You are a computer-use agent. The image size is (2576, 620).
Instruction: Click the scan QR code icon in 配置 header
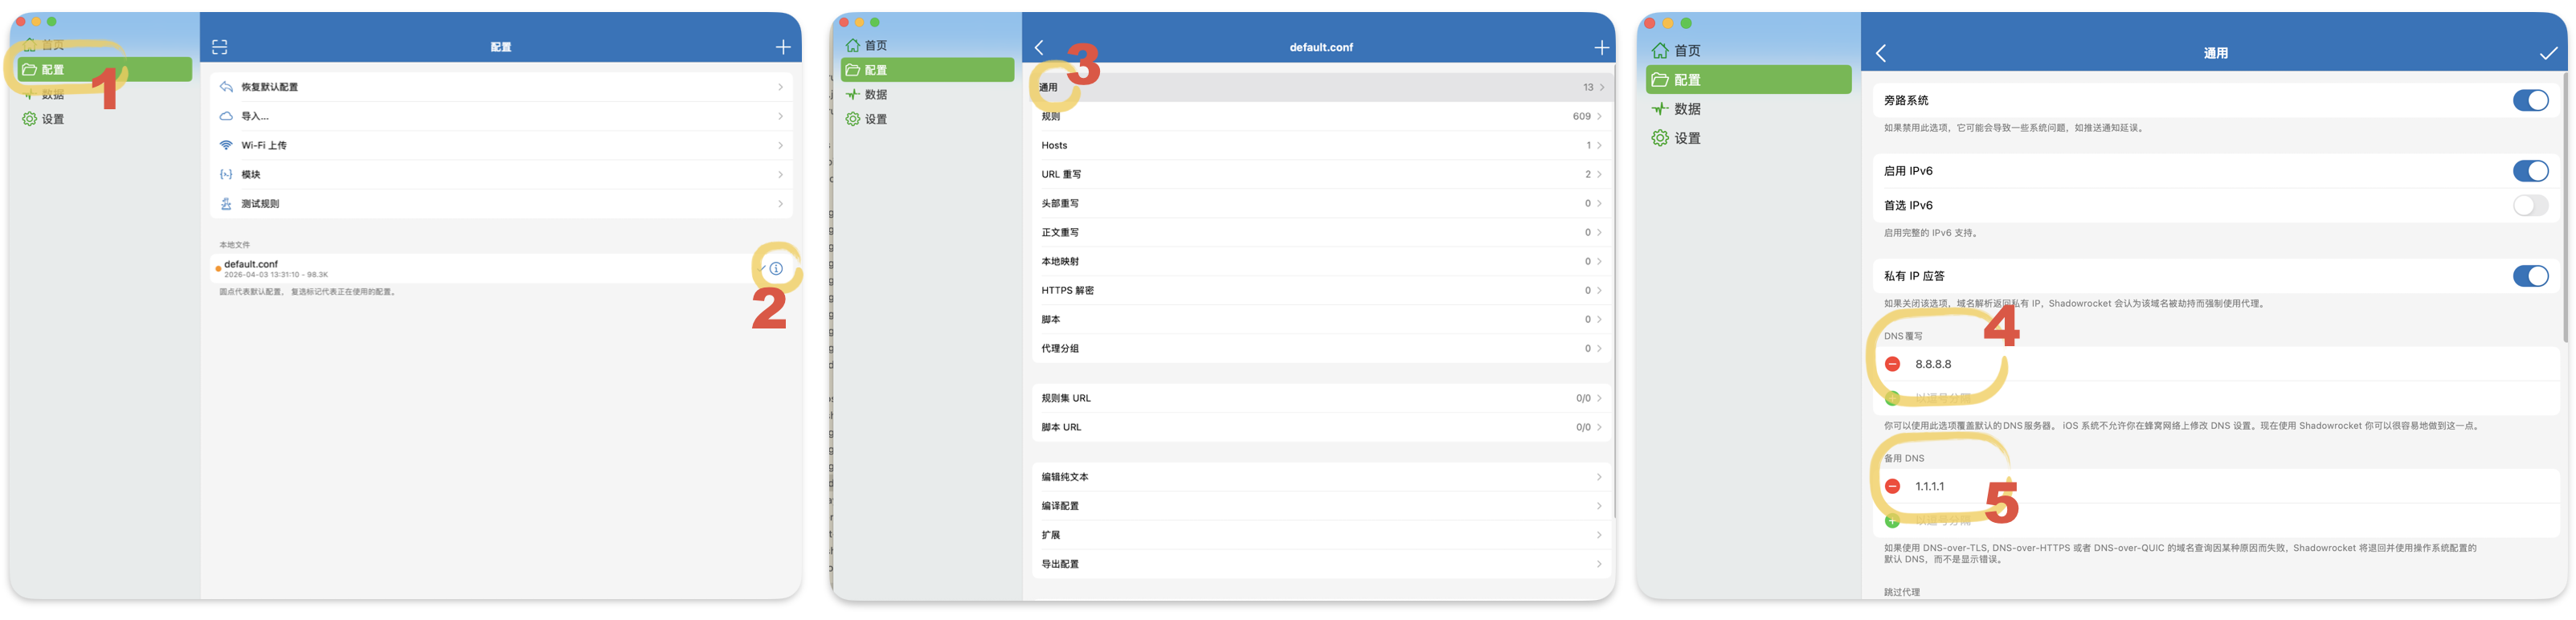(x=220, y=47)
